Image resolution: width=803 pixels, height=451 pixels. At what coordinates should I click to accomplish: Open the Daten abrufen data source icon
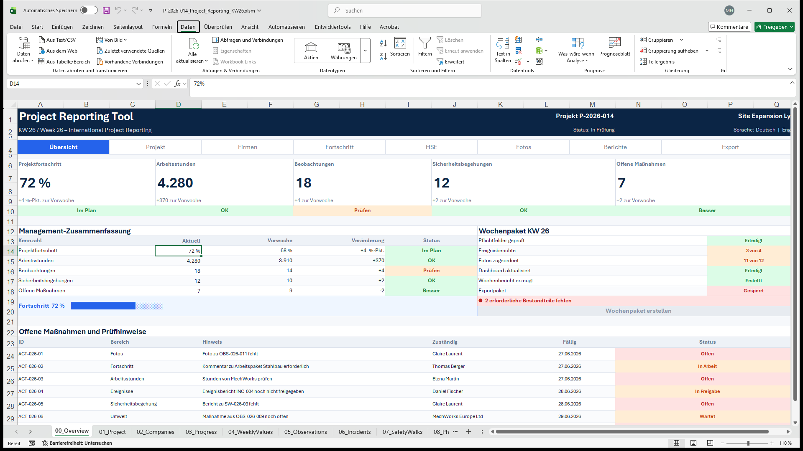tap(24, 43)
